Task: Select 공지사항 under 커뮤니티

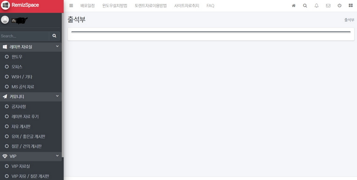Action: (x=19, y=107)
